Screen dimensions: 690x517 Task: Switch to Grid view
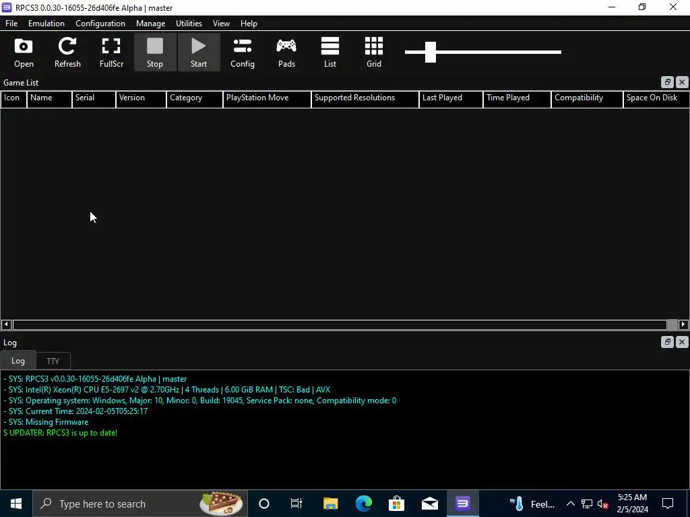[373, 53]
